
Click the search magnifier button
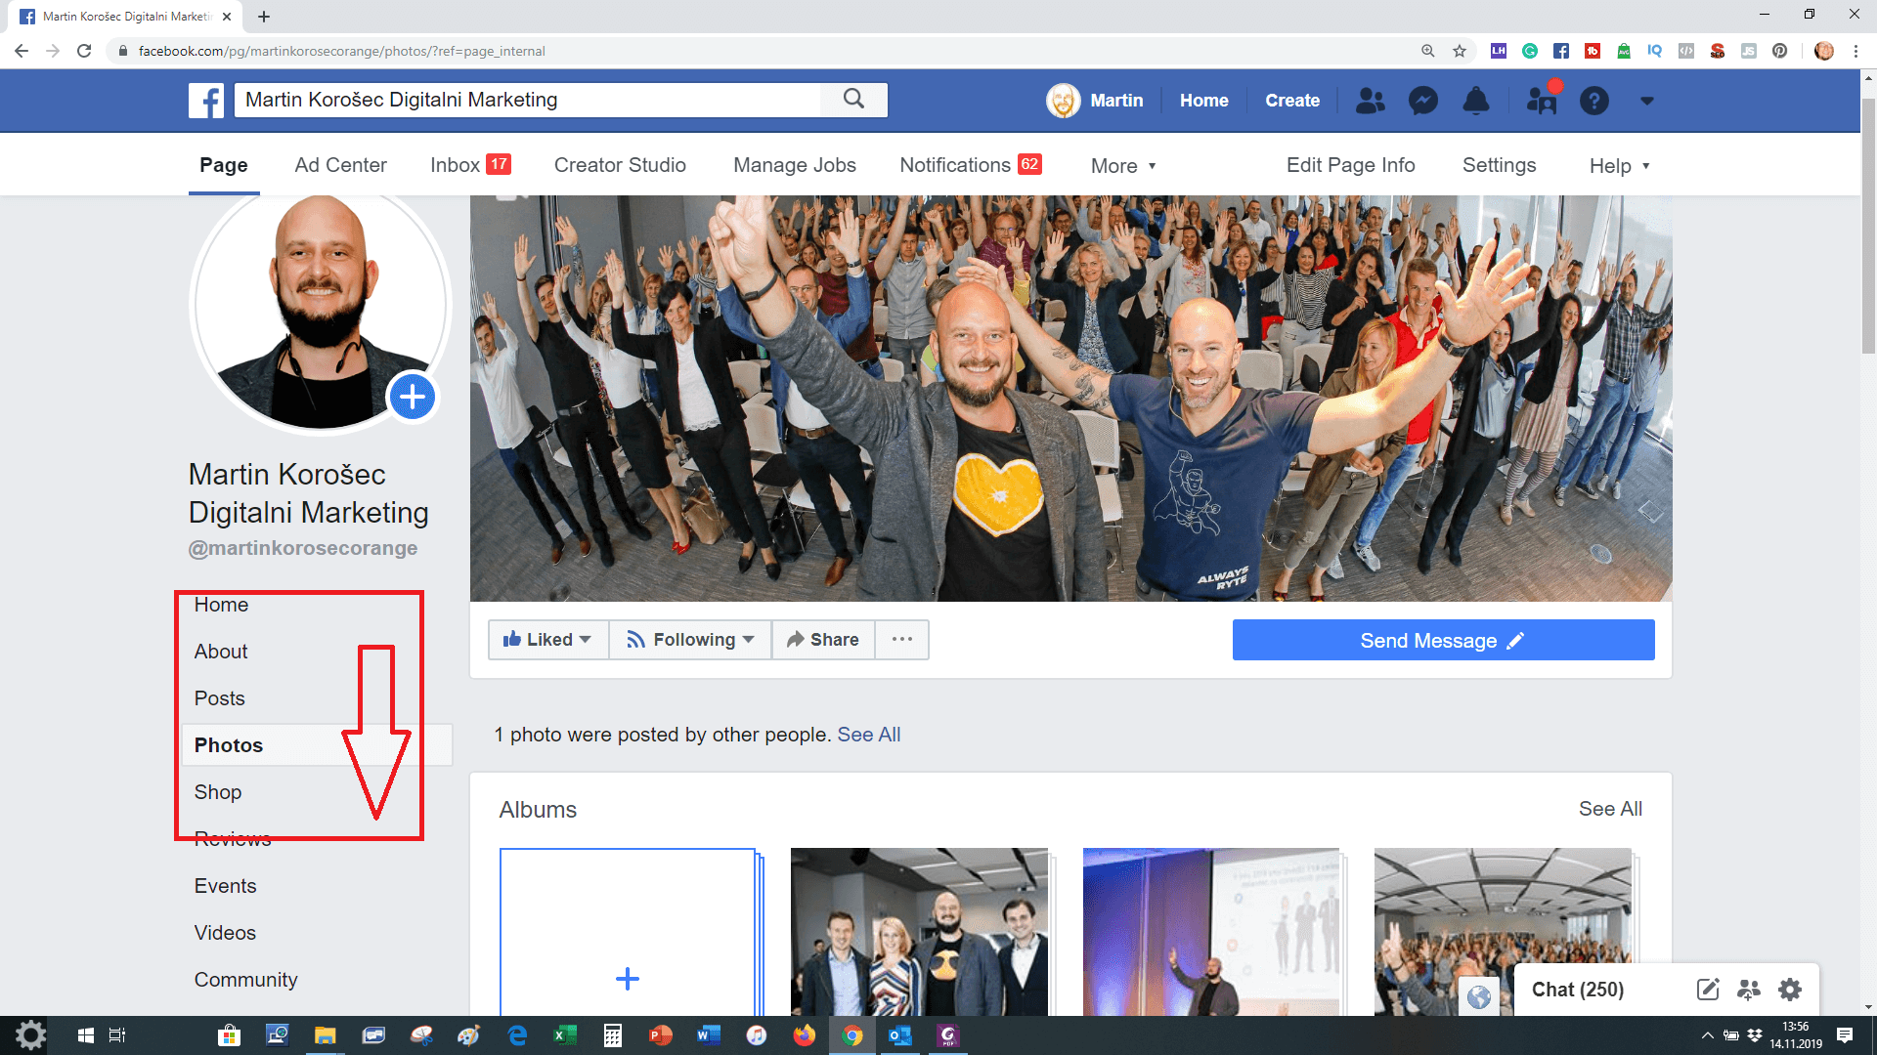[x=853, y=100]
